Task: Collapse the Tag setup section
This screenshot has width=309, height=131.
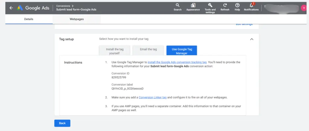Action: tap(252, 39)
